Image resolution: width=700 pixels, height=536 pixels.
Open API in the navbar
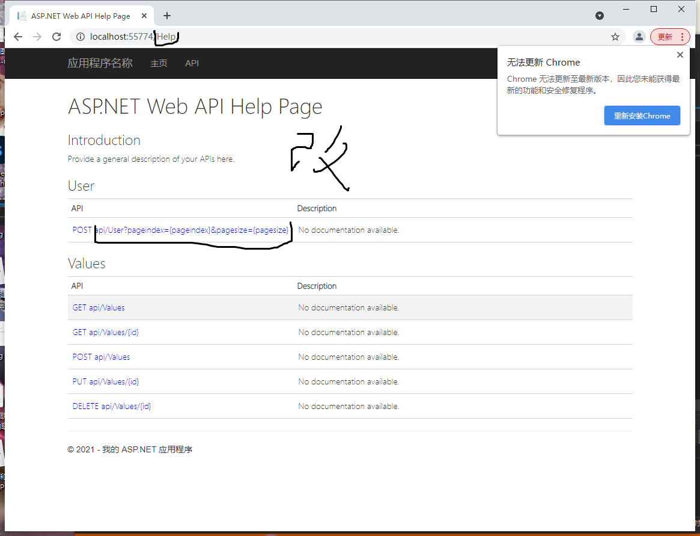click(192, 63)
